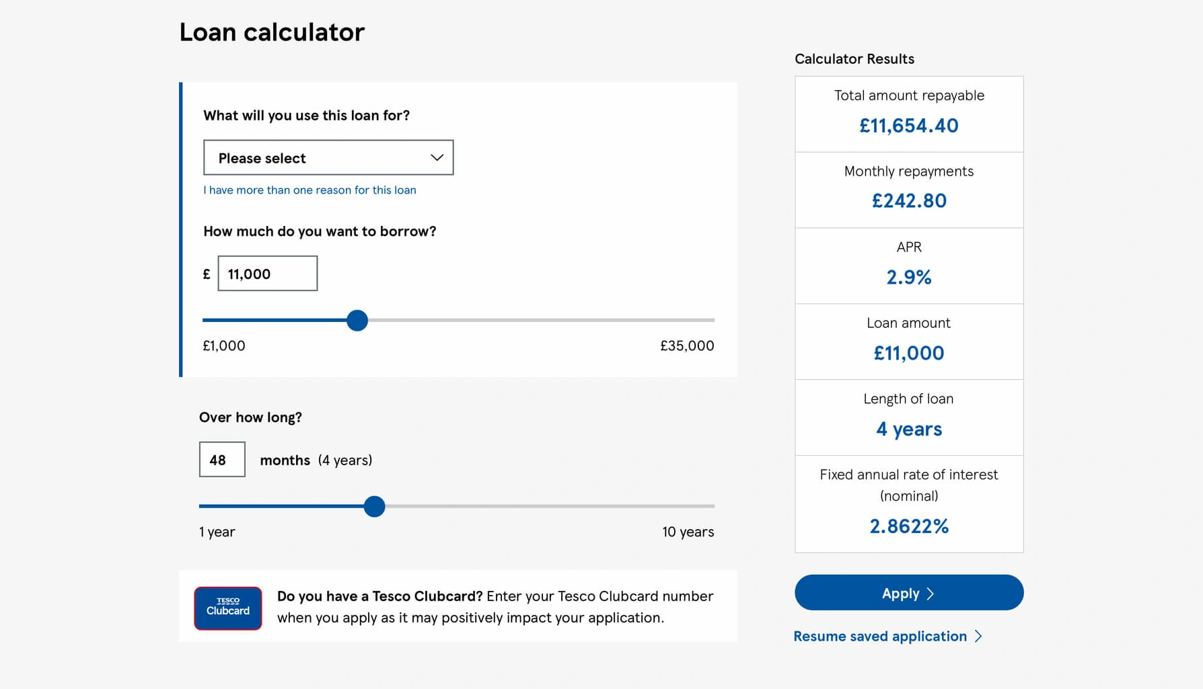
Task: Click the loan duration slider handle
Action: [x=374, y=506]
